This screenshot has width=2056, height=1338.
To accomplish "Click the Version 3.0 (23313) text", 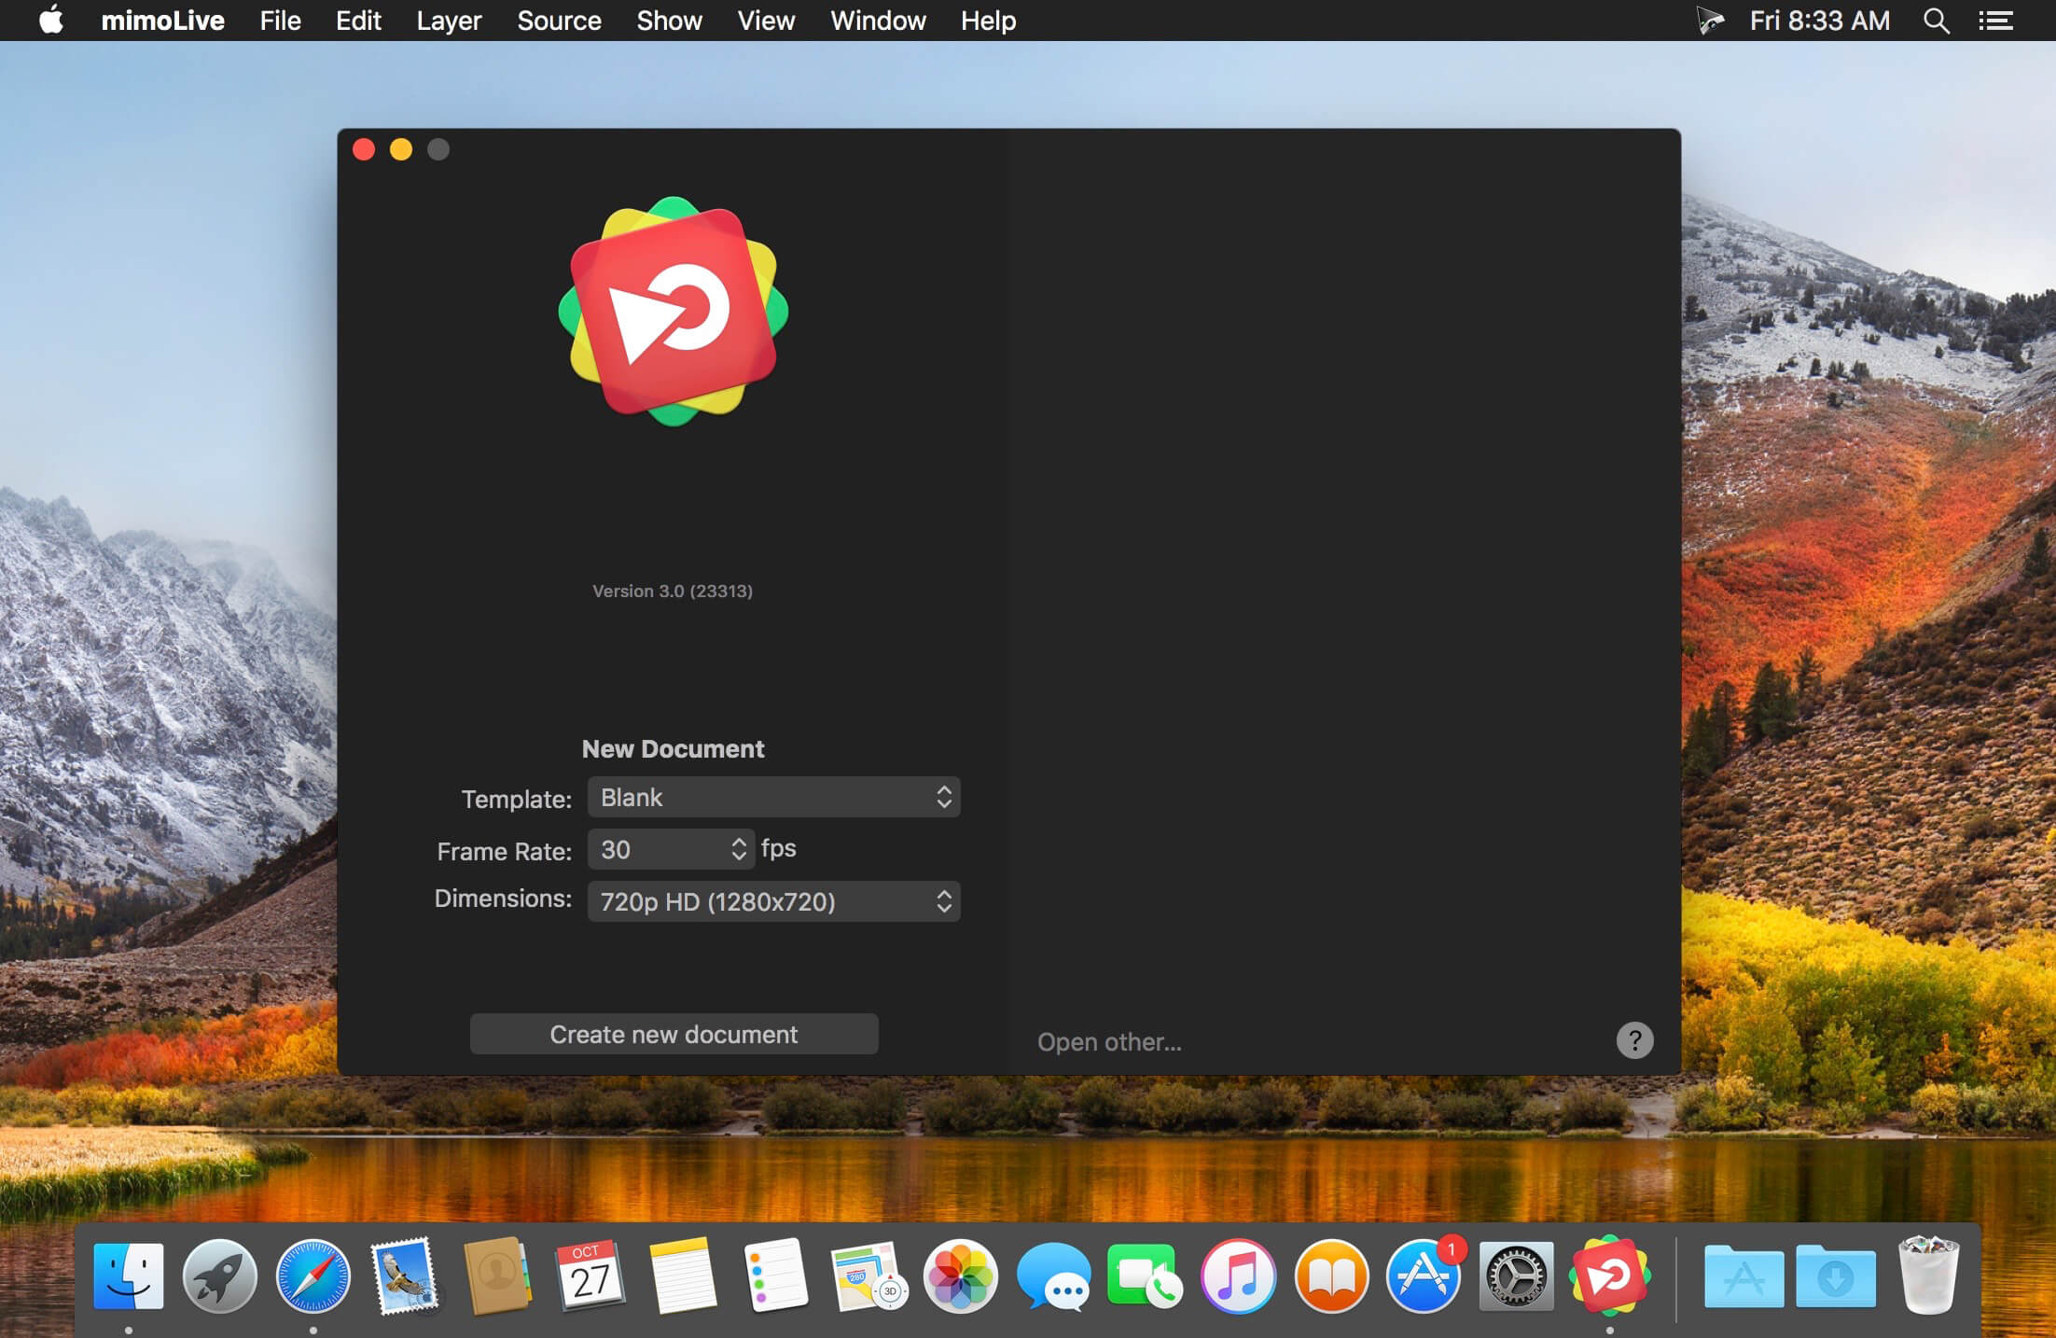I will 673,591.
